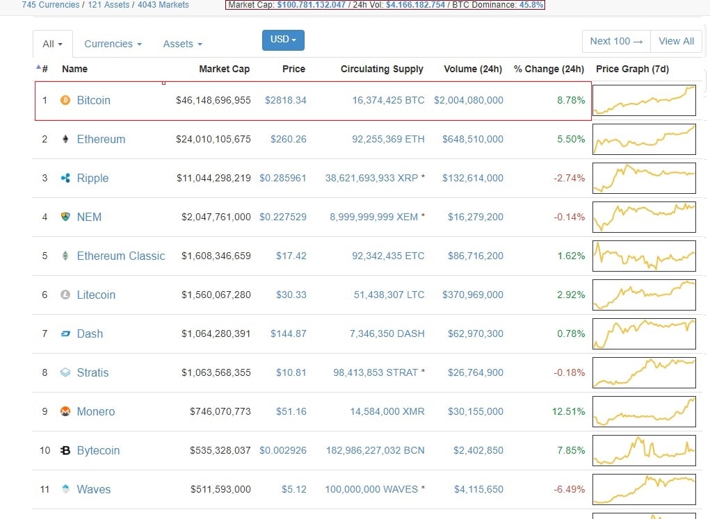
Task: Open Bitcoin 7-day price graph
Action: [644, 100]
